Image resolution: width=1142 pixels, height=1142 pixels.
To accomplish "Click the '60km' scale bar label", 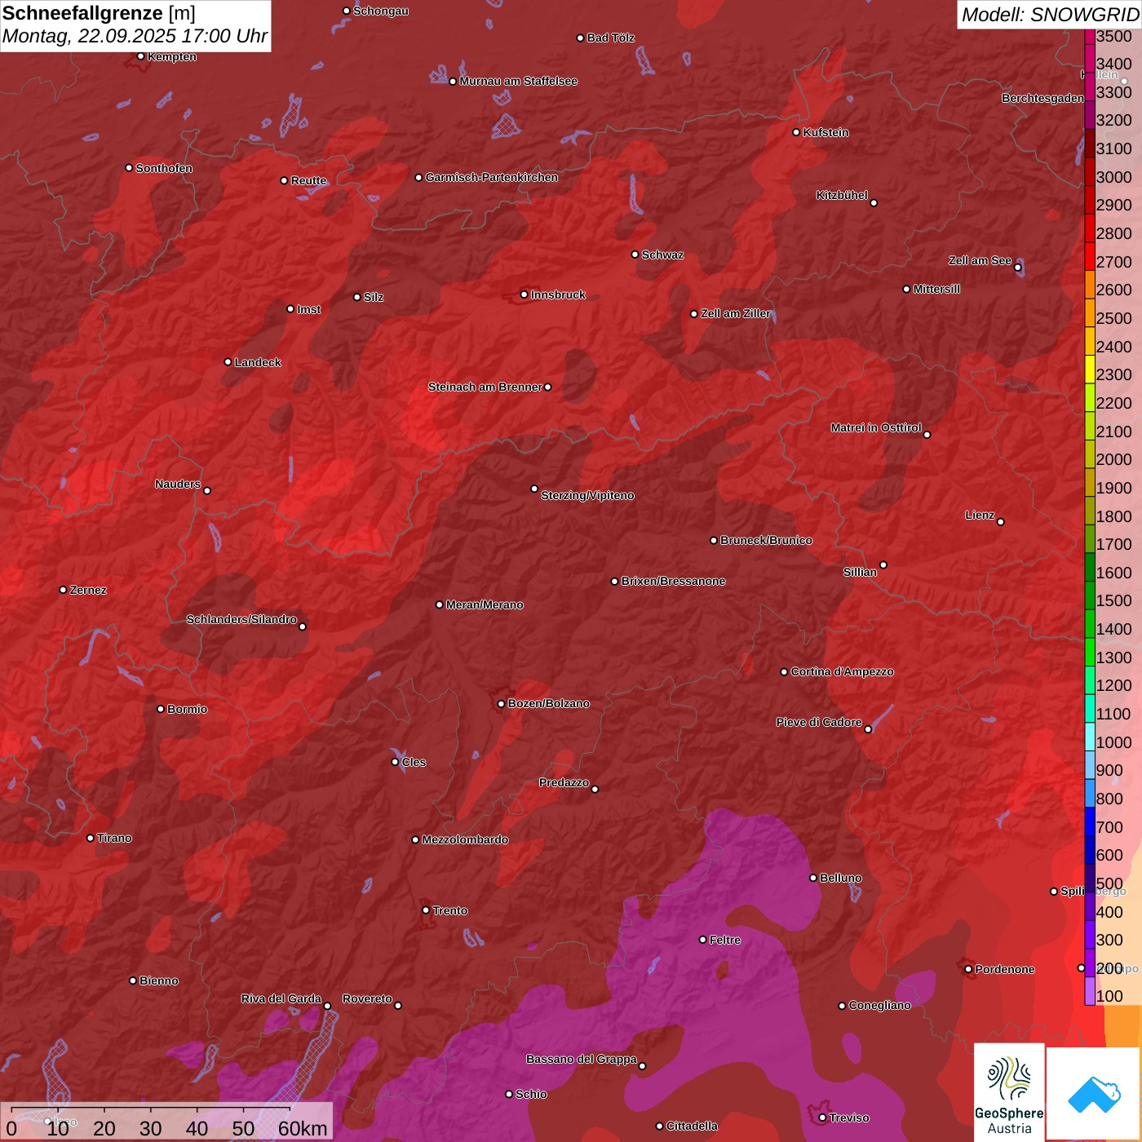I will click(303, 1129).
